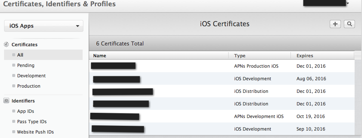The height and width of the screenshot is (138, 362).
Task: Show Pending certificates
Action: coord(26,65)
